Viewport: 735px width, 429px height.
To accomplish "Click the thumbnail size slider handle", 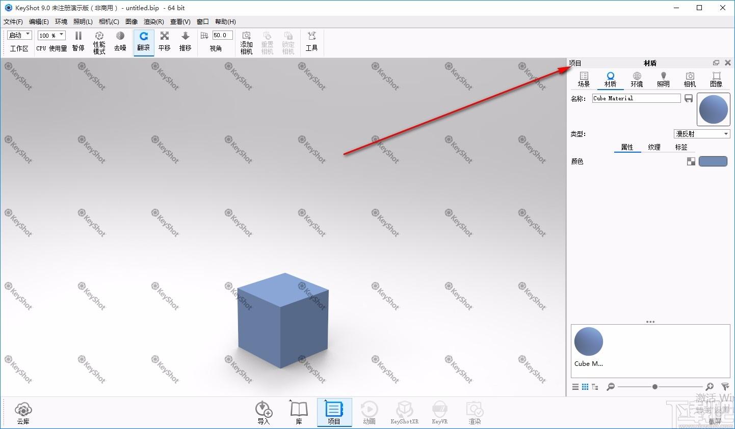I will [655, 387].
